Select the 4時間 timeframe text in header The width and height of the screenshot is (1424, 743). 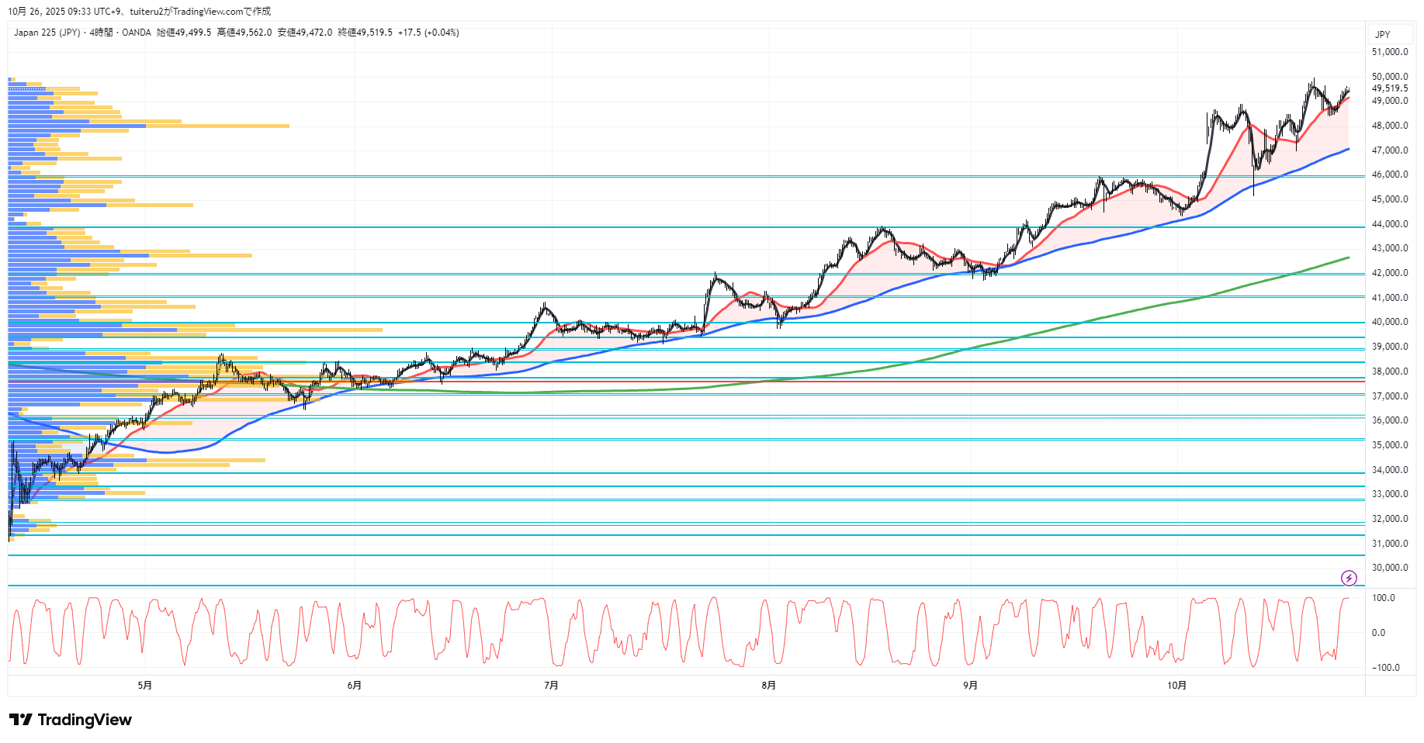point(101,33)
